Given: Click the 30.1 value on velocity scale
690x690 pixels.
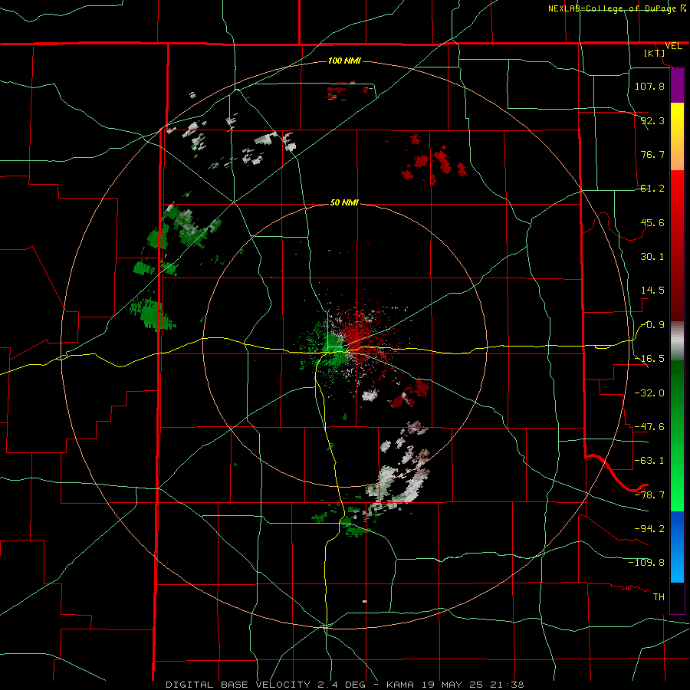Looking at the screenshot, I should tap(652, 257).
